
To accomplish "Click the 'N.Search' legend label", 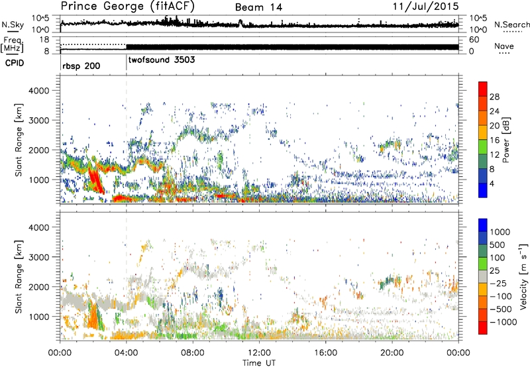I will point(511,25).
